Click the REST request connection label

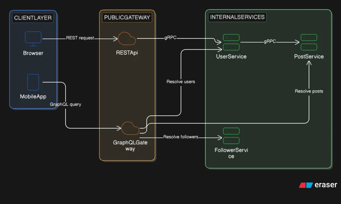pos(80,38)
